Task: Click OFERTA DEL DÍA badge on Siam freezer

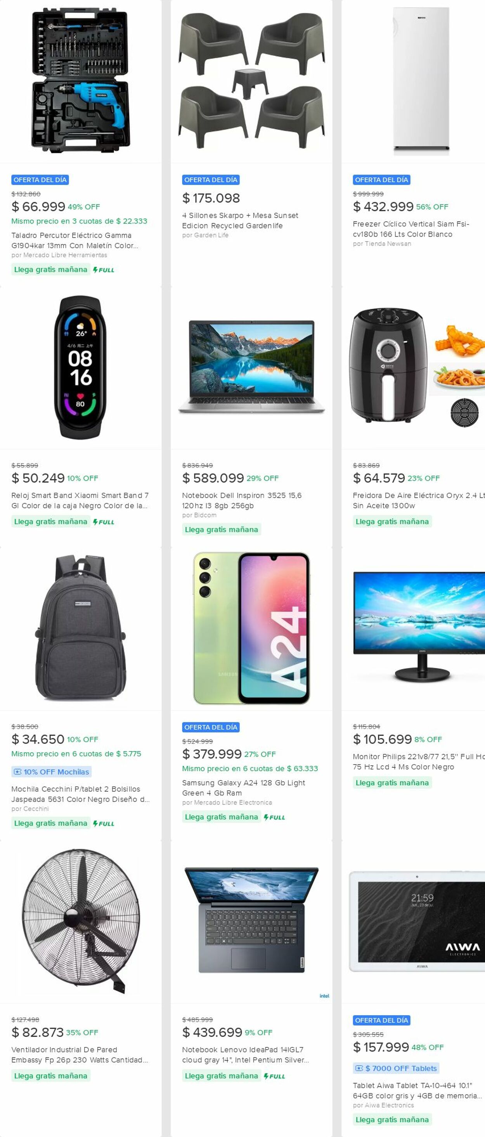Action: click(x=381, y=180)
